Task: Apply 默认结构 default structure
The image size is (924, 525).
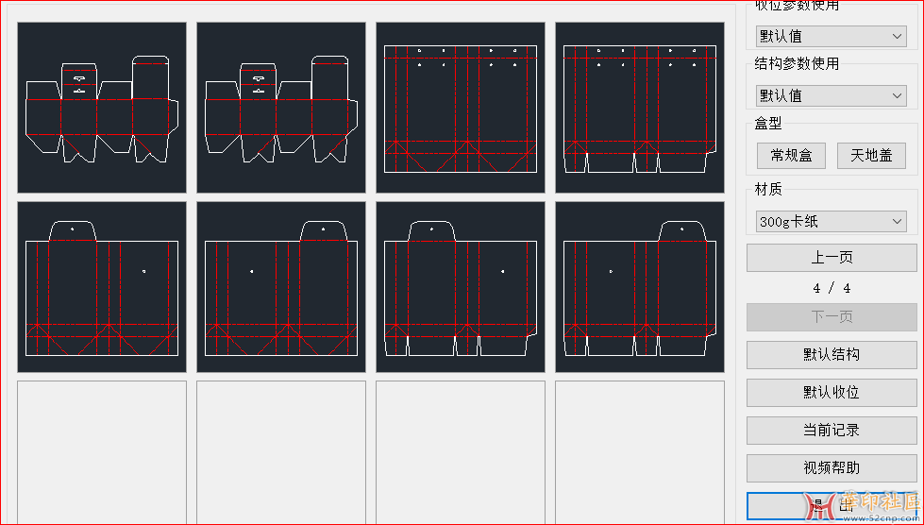Action: [832, 355]
